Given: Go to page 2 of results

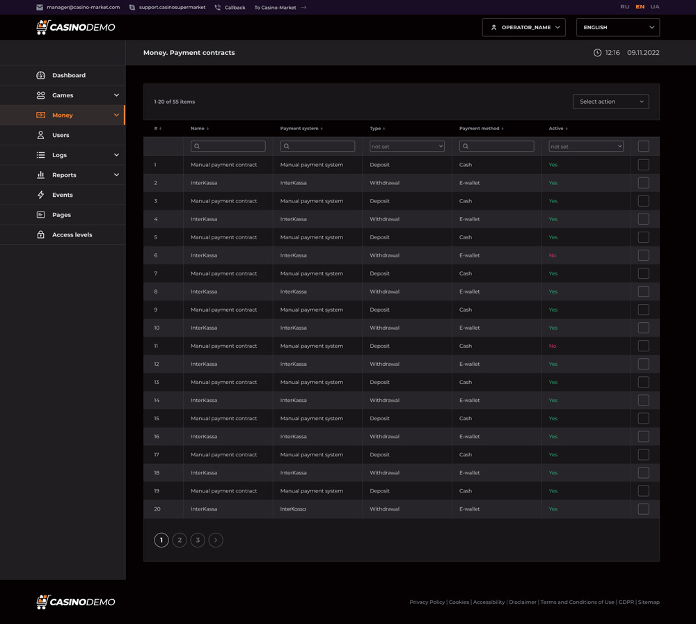Looking at the screenshot, I should click(x=180, y=540).
